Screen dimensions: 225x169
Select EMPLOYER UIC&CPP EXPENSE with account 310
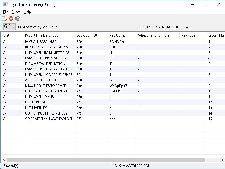[x=113, y=69]
